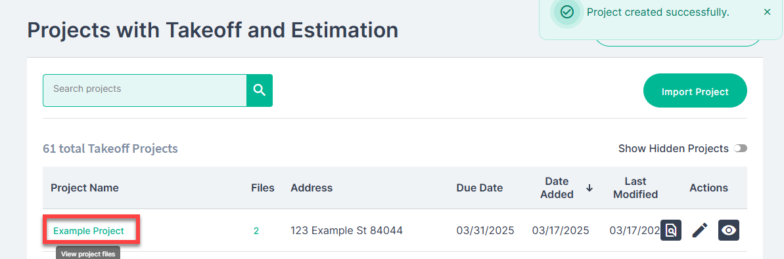This screenshot has height=259, width=784.
Task: Click the Import Project button
Action: point(695,91)
